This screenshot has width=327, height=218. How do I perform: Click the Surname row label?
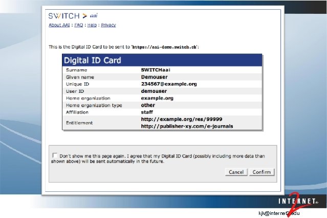76,70
